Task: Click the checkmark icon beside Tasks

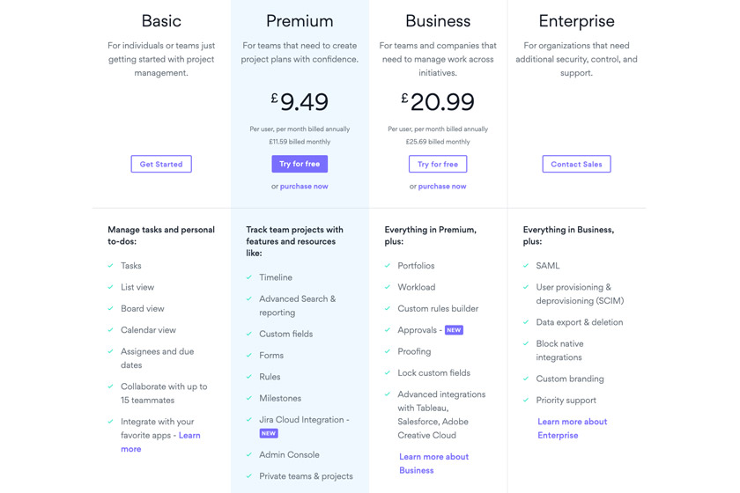Action: coord(111,266)
